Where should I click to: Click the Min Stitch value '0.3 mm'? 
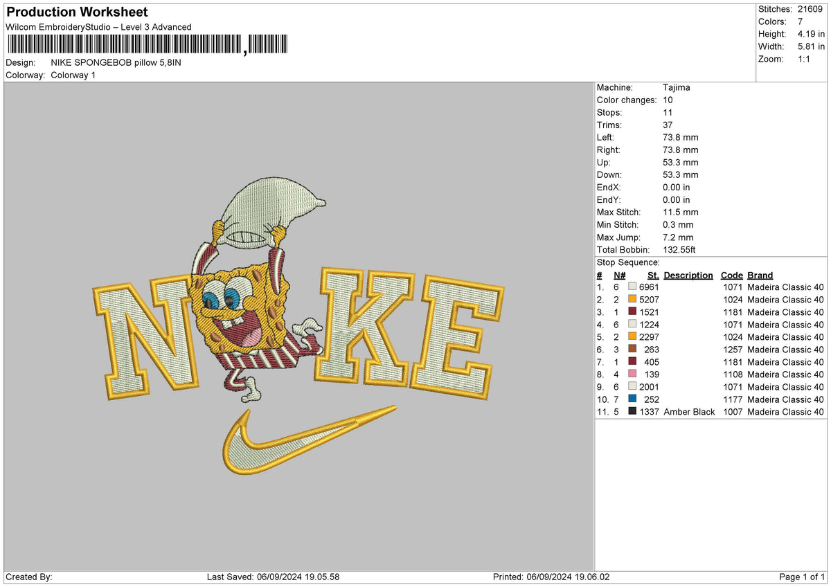678,225
